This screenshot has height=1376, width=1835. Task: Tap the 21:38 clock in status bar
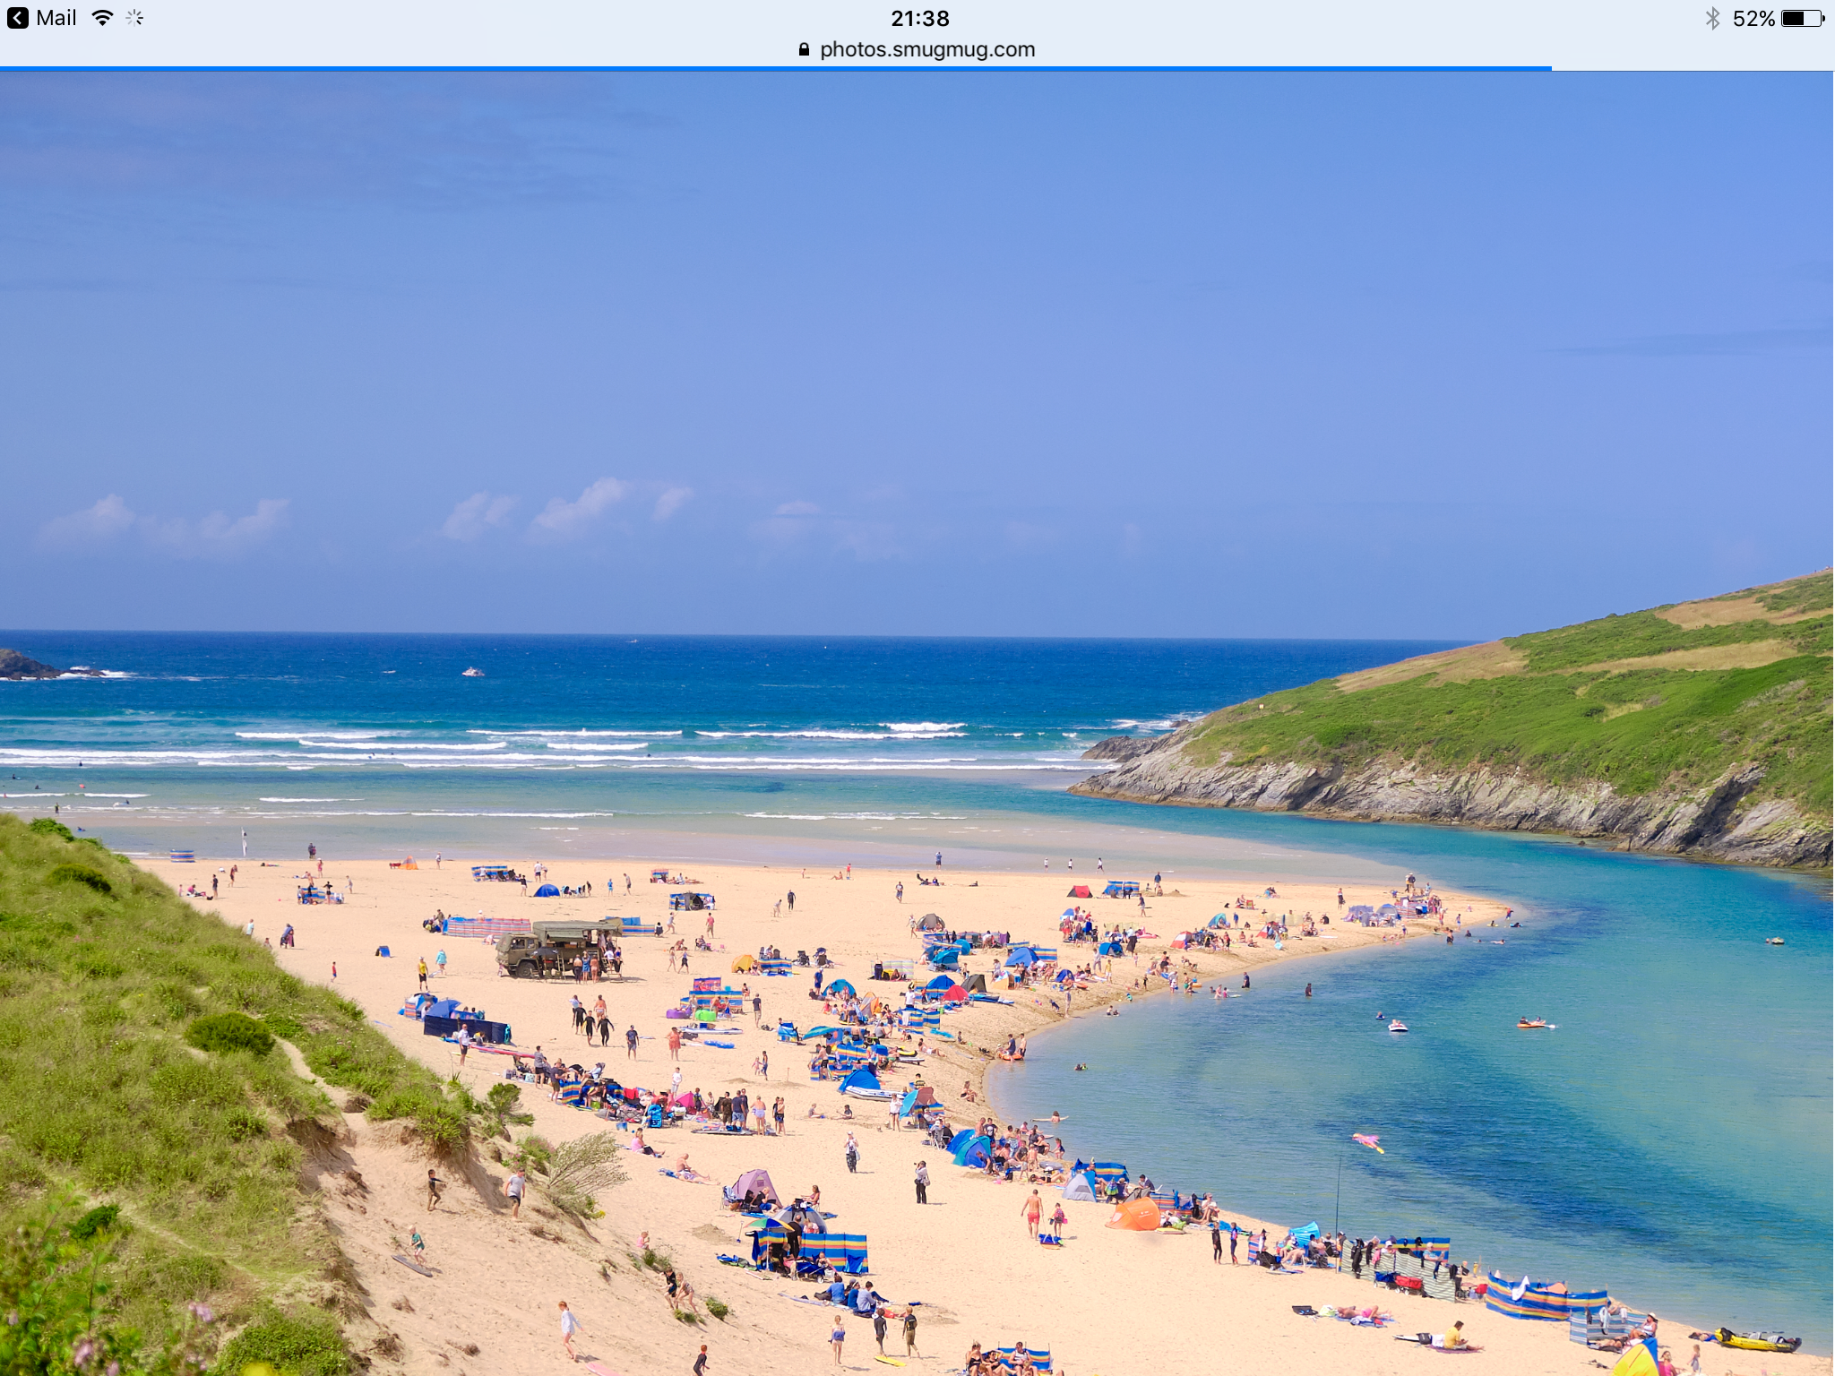click(919, 19)
